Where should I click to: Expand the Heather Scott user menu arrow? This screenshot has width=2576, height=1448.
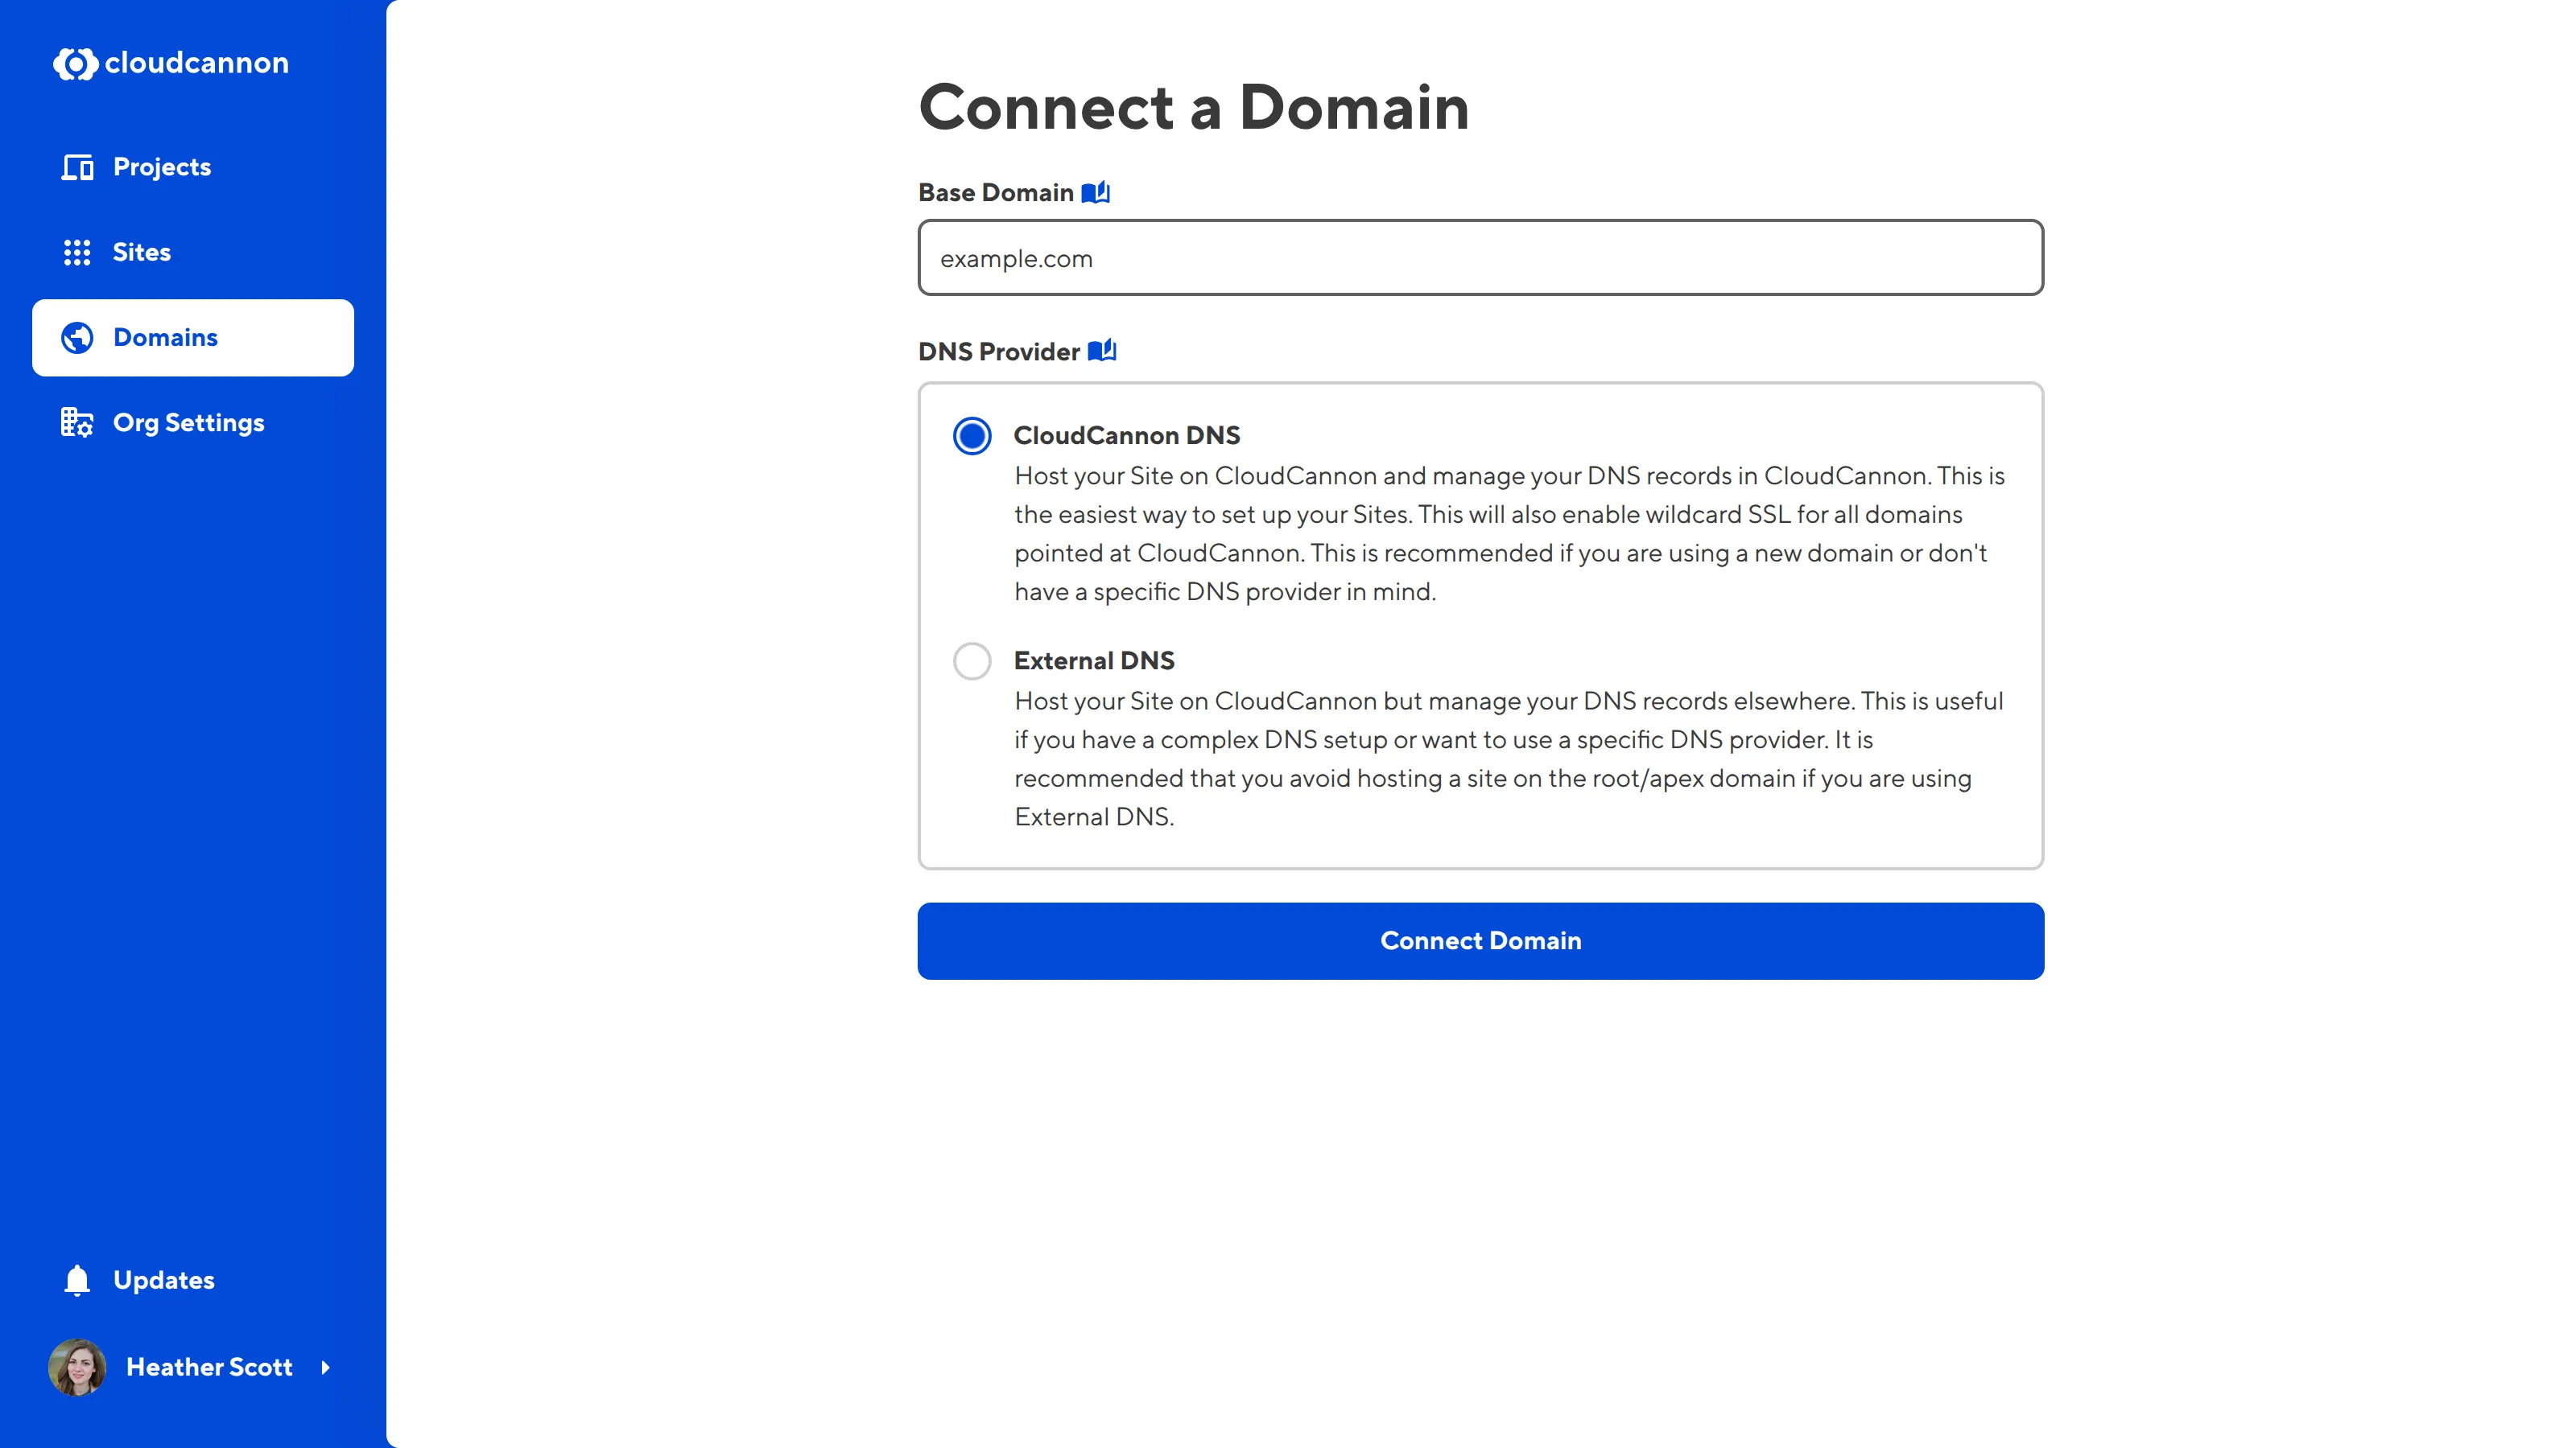pyautogui.click(x=325, y=1367)
